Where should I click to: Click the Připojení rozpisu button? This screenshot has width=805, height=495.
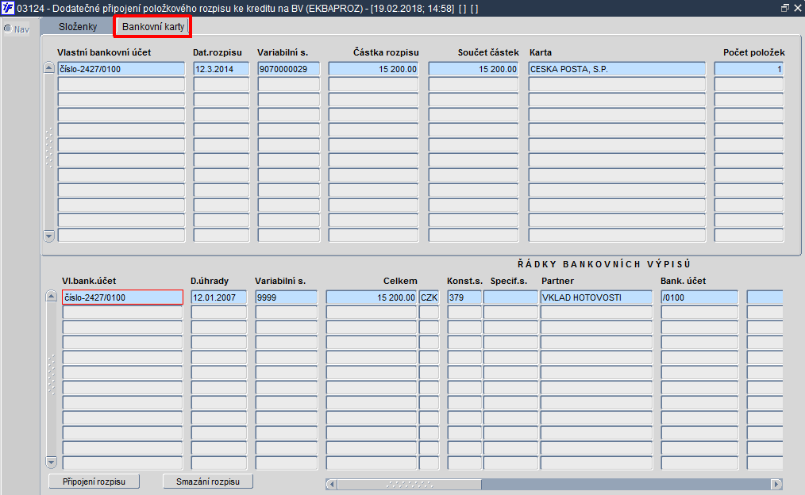(x=94, y=482)
